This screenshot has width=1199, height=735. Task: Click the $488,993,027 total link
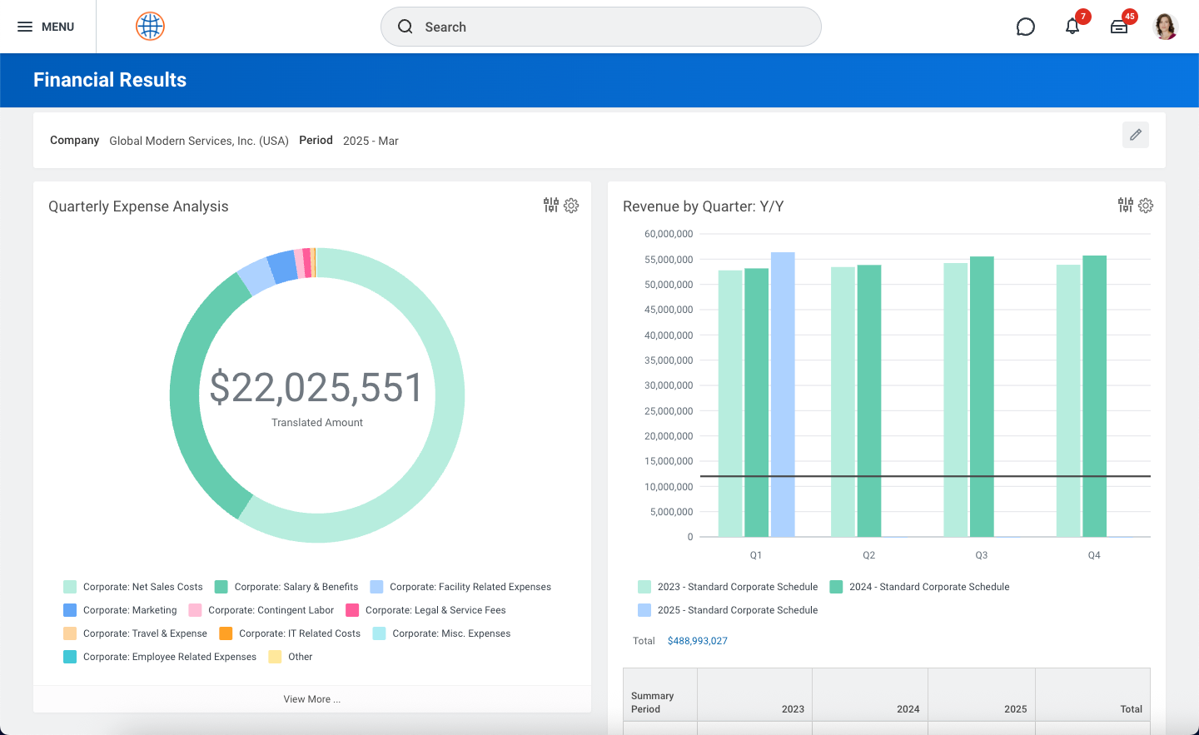(x=697, y=641)
